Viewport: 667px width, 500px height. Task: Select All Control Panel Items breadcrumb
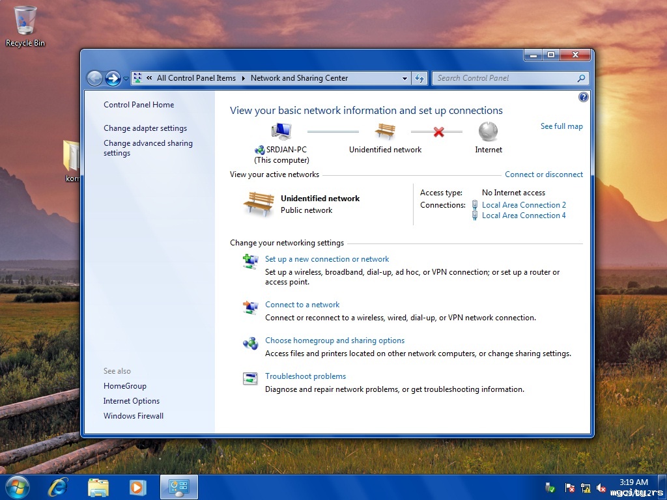[x=196, y=78]
